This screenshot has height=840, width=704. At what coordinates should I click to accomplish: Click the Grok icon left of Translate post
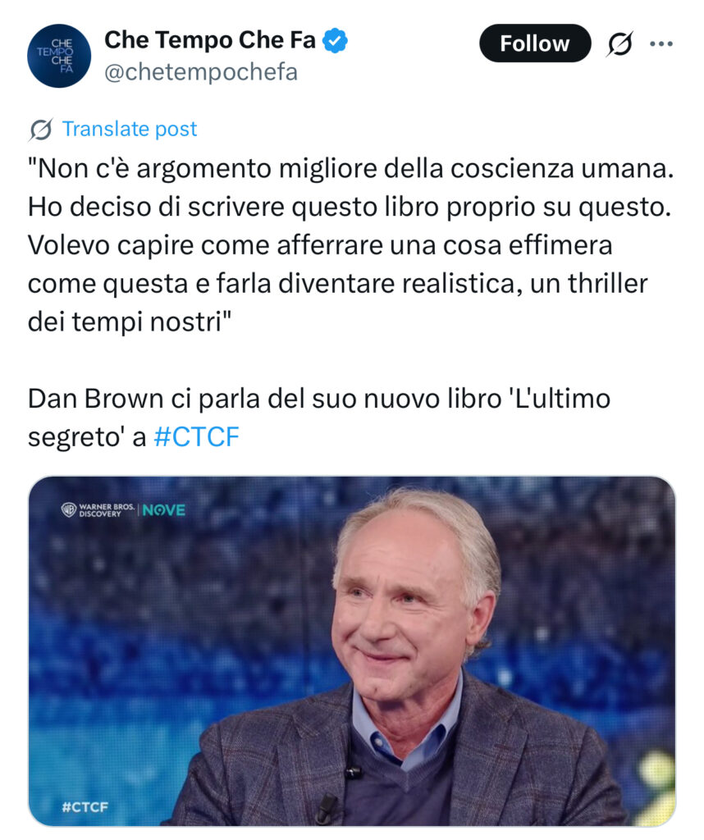coord(41,130)
